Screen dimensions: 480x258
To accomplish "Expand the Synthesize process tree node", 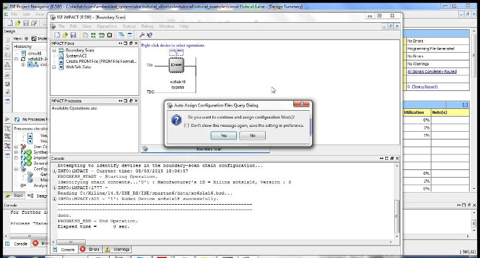I will click(x=16, y=152).
